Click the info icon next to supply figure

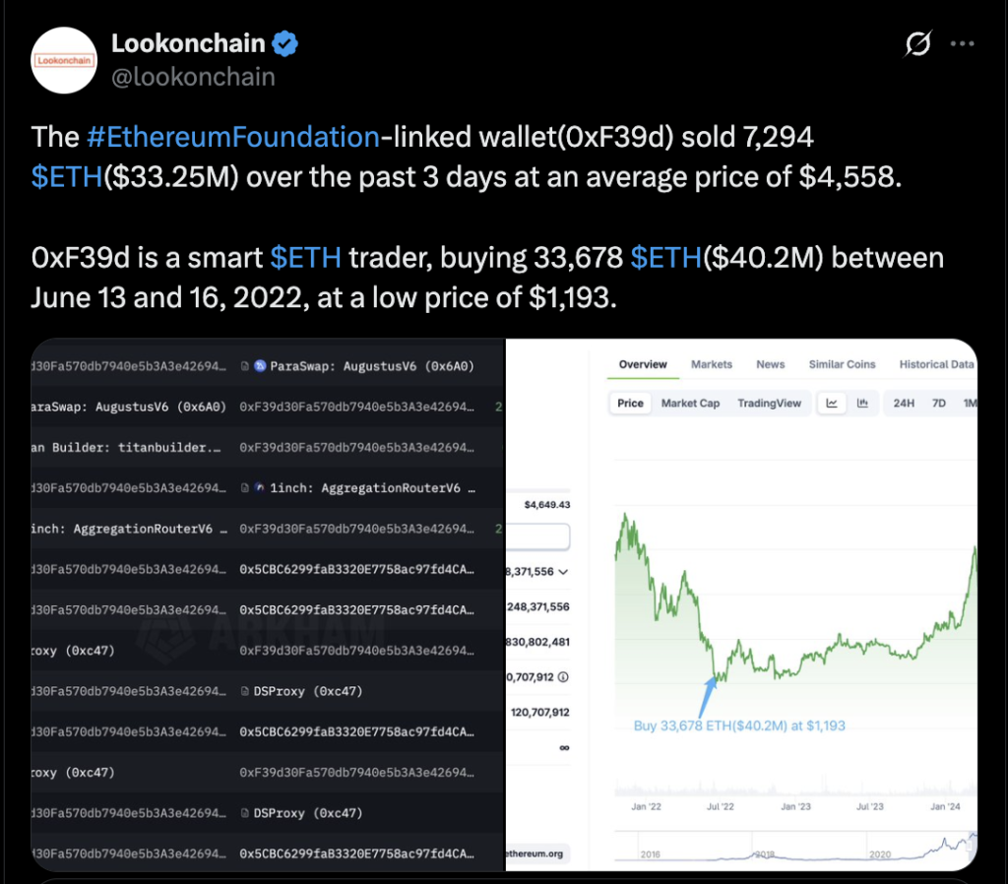tap(563, 676)
